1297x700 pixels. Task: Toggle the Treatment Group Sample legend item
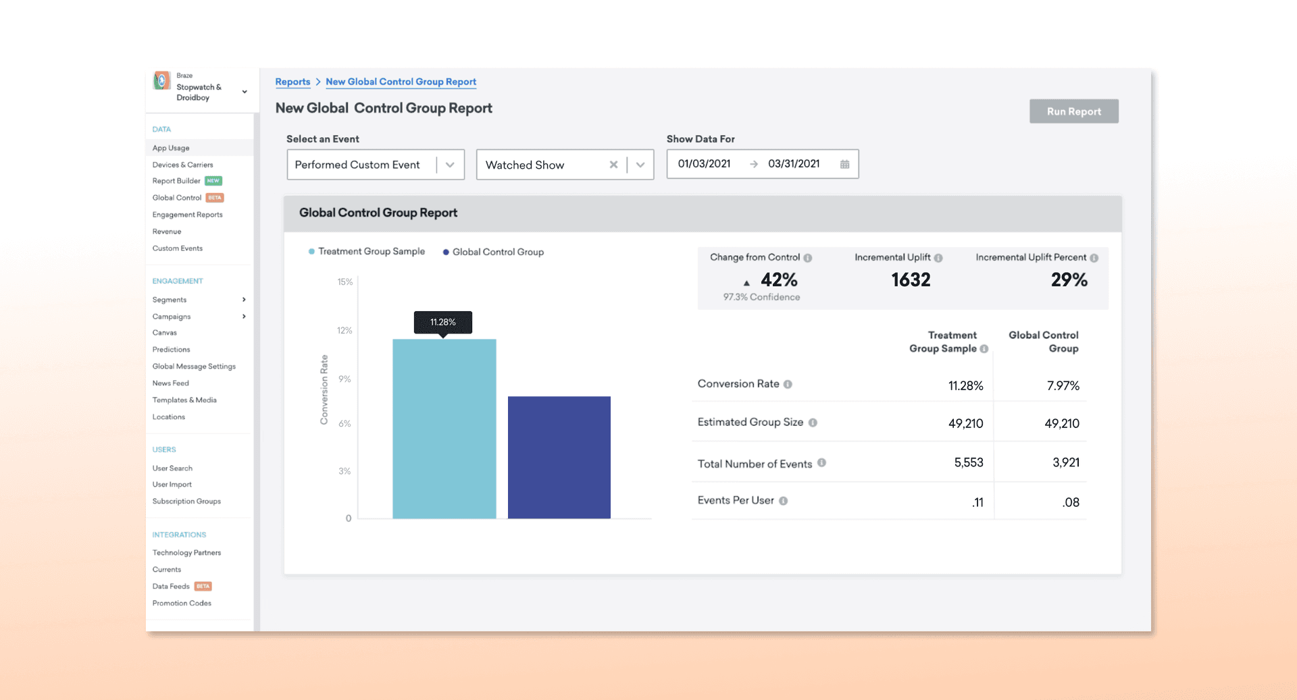coord(367,252)
